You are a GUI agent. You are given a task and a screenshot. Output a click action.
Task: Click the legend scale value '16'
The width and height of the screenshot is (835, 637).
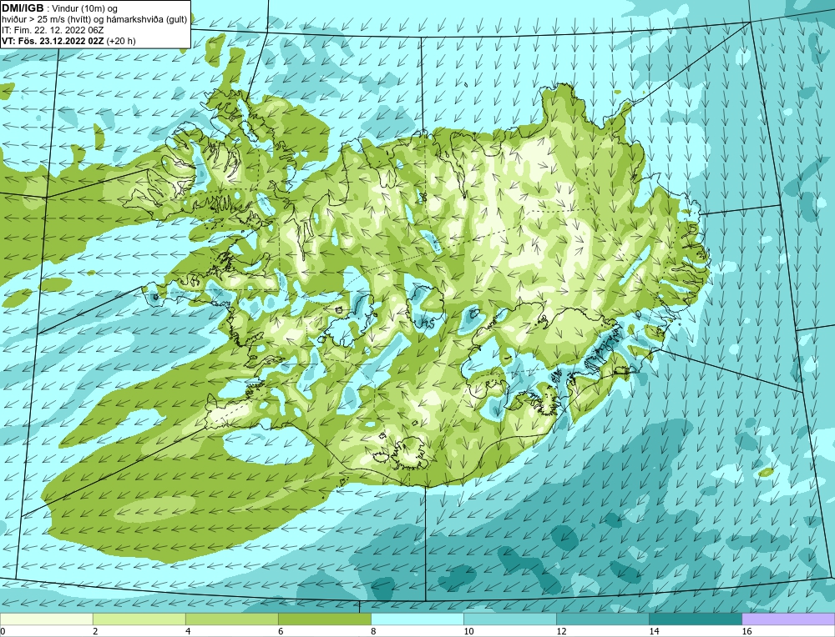[746, 631]
